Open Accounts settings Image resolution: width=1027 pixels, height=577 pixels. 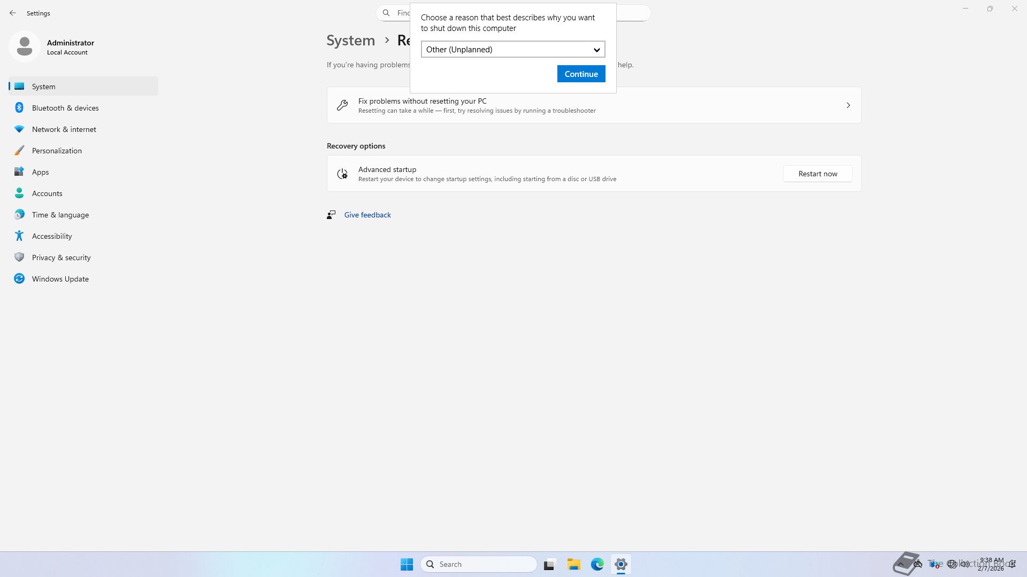tap(47, 193)
